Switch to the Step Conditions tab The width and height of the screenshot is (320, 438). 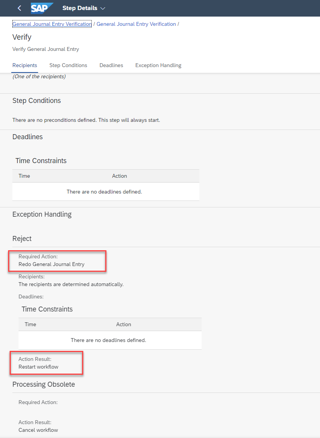[68, 66]
